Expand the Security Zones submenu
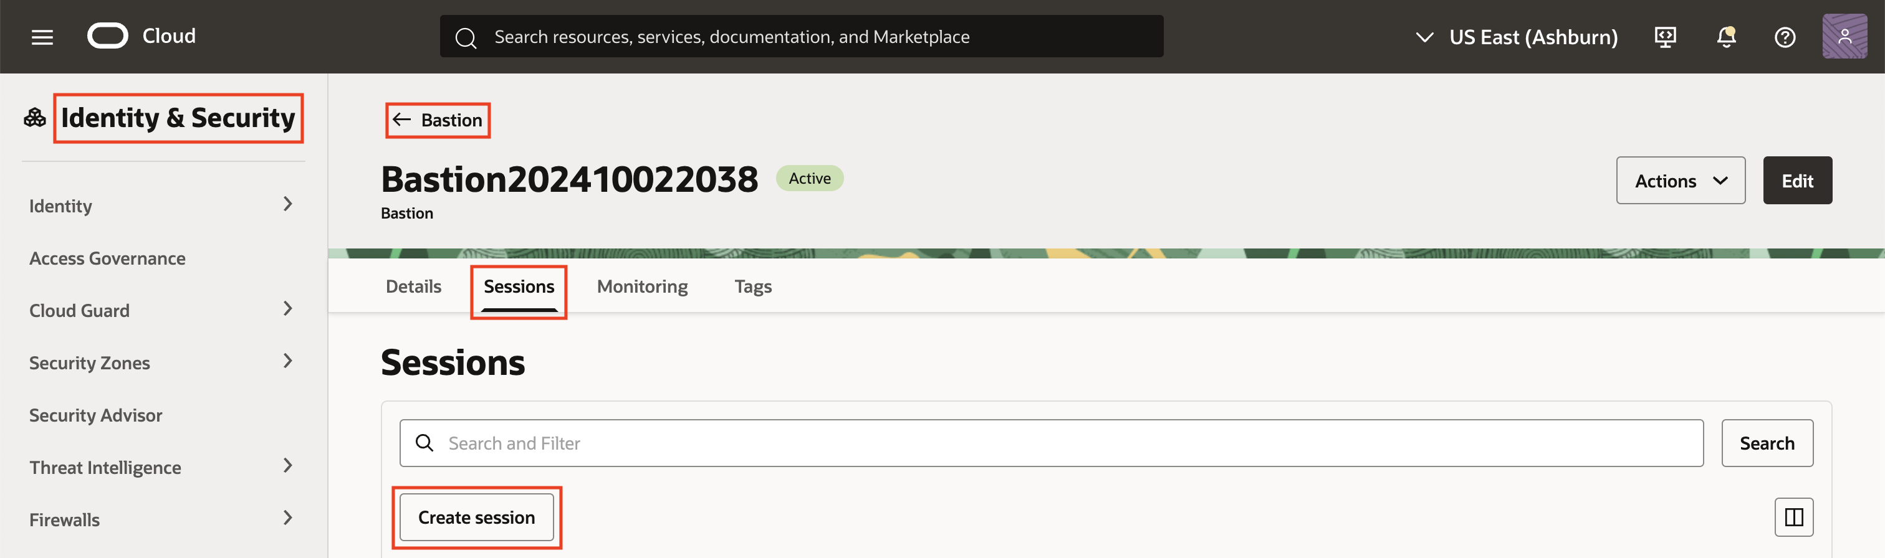 (x=287, y=361)
